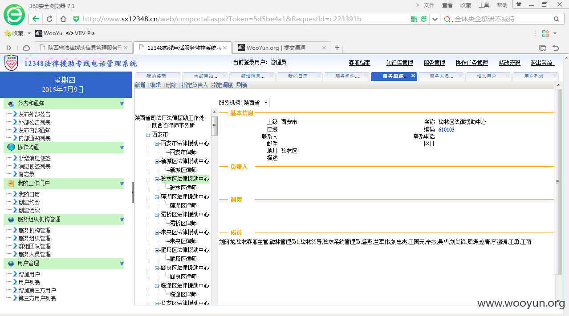This screenshot has width=569, height=316.
Task: Collapse 协作沟通 sidebar section
Action: (x=122, y=147)
